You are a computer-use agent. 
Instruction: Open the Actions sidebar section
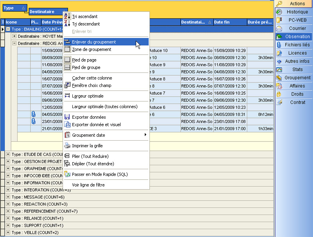click(x=293, y=4)
